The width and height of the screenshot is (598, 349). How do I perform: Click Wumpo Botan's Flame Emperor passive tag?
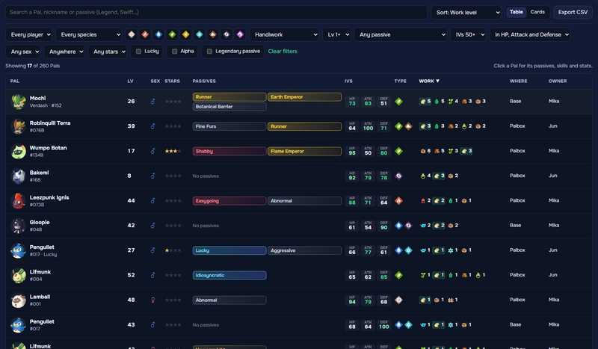click(x=304, y=152)
